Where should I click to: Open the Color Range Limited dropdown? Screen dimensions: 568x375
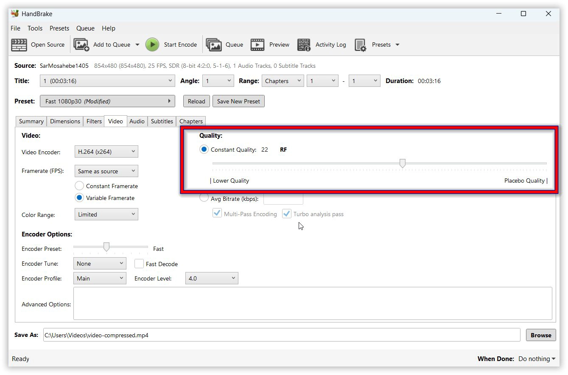click(x=106, y=214)
